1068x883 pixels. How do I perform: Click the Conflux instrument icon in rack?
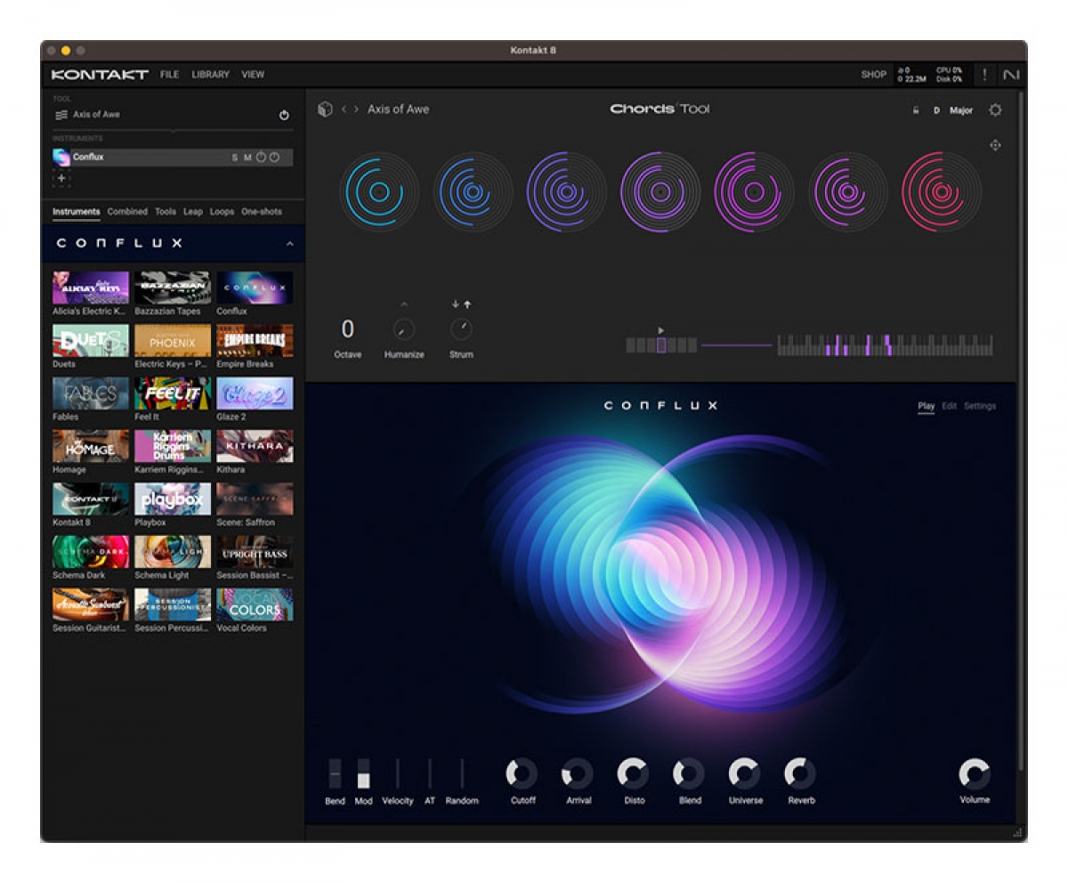coord(61,158)
